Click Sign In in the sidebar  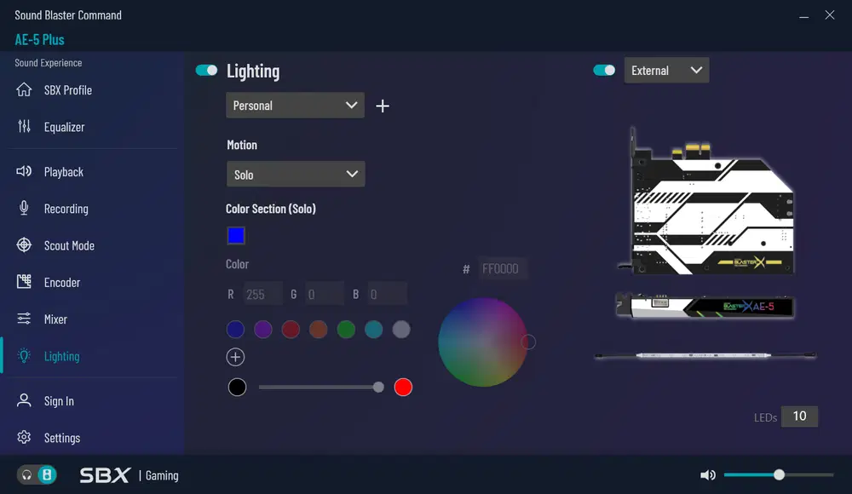click(x=59, y=401)
